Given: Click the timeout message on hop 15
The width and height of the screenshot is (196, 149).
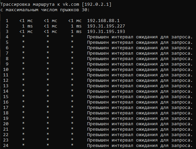Looking at the screenshot, I should pyautogui.click(x=140, y=97).
